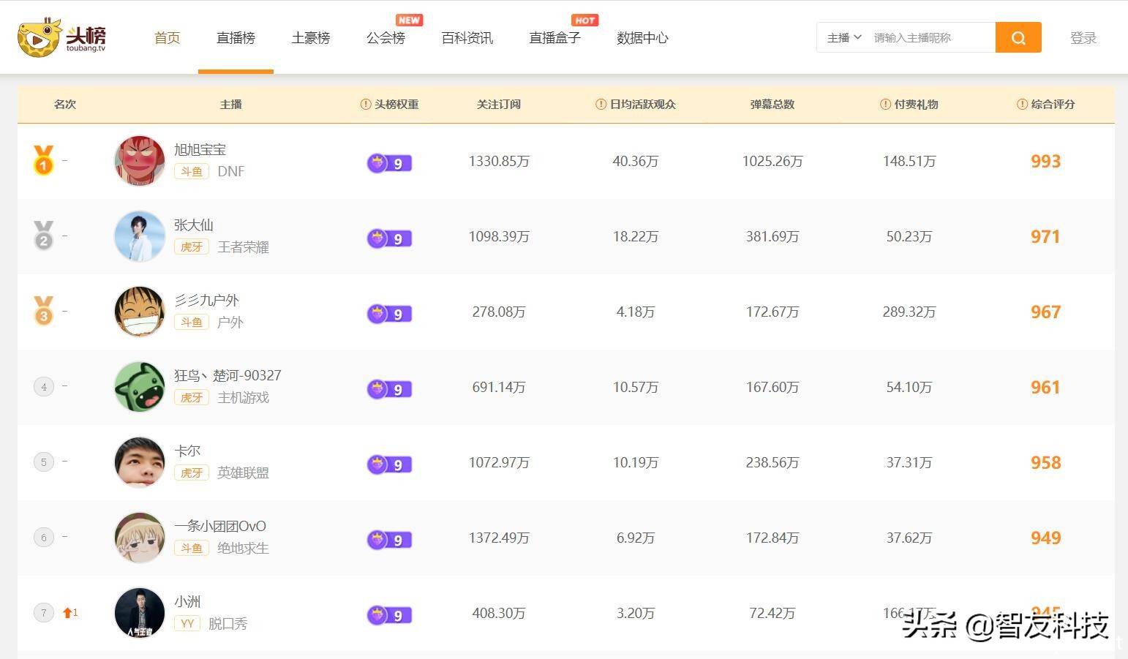Click the info icon beside 头榜权重
Viewport: 1128px width, 659px height.
coord(366,105)
